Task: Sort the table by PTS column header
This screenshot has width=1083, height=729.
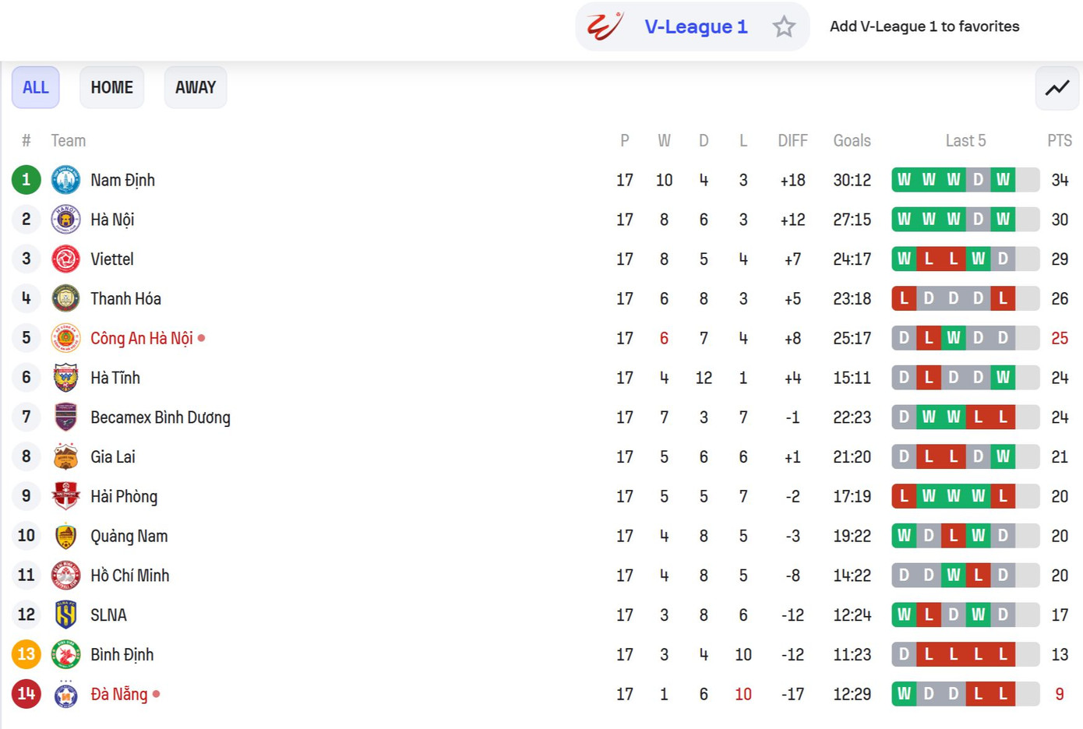Action: pyautogui.click(x=1059, y=141)
